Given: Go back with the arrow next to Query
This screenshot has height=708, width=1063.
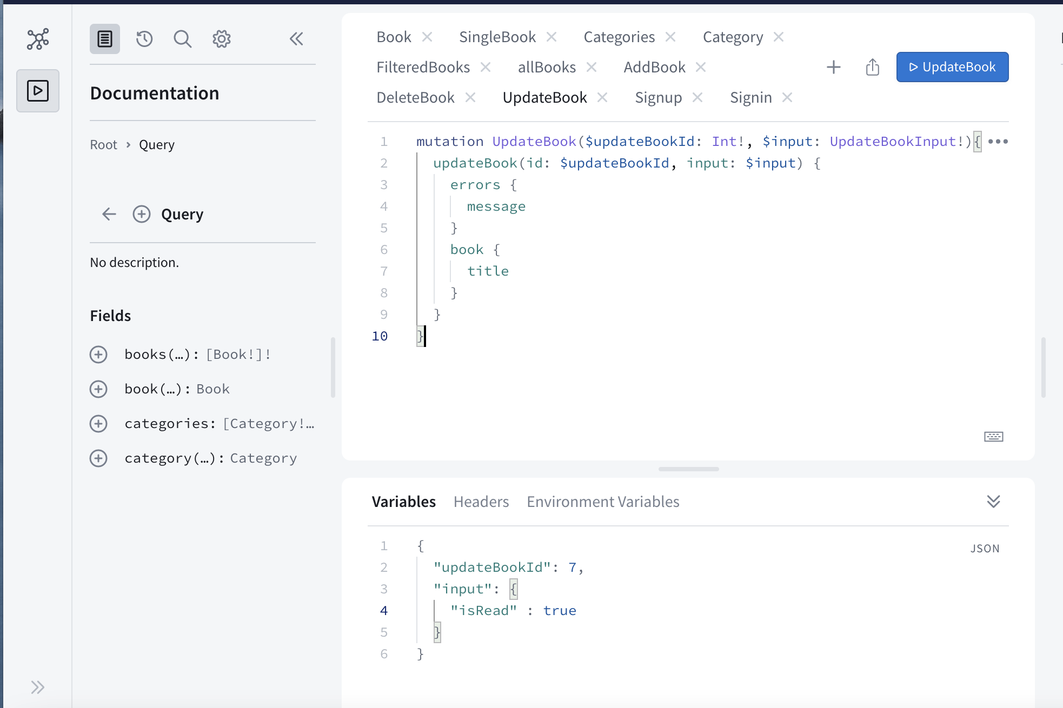Looking at the screenshot, I should tap(109, 214).
